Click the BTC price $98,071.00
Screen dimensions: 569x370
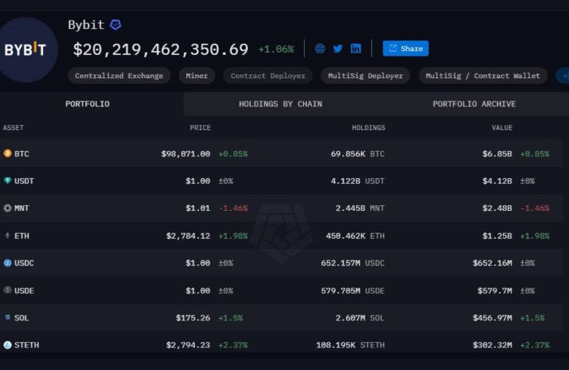(x=186, y=154)
